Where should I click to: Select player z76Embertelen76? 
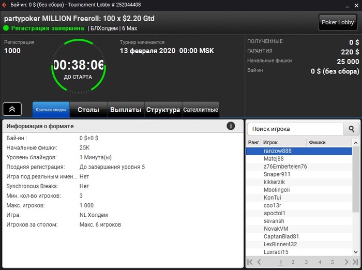(x=299, y=167)
